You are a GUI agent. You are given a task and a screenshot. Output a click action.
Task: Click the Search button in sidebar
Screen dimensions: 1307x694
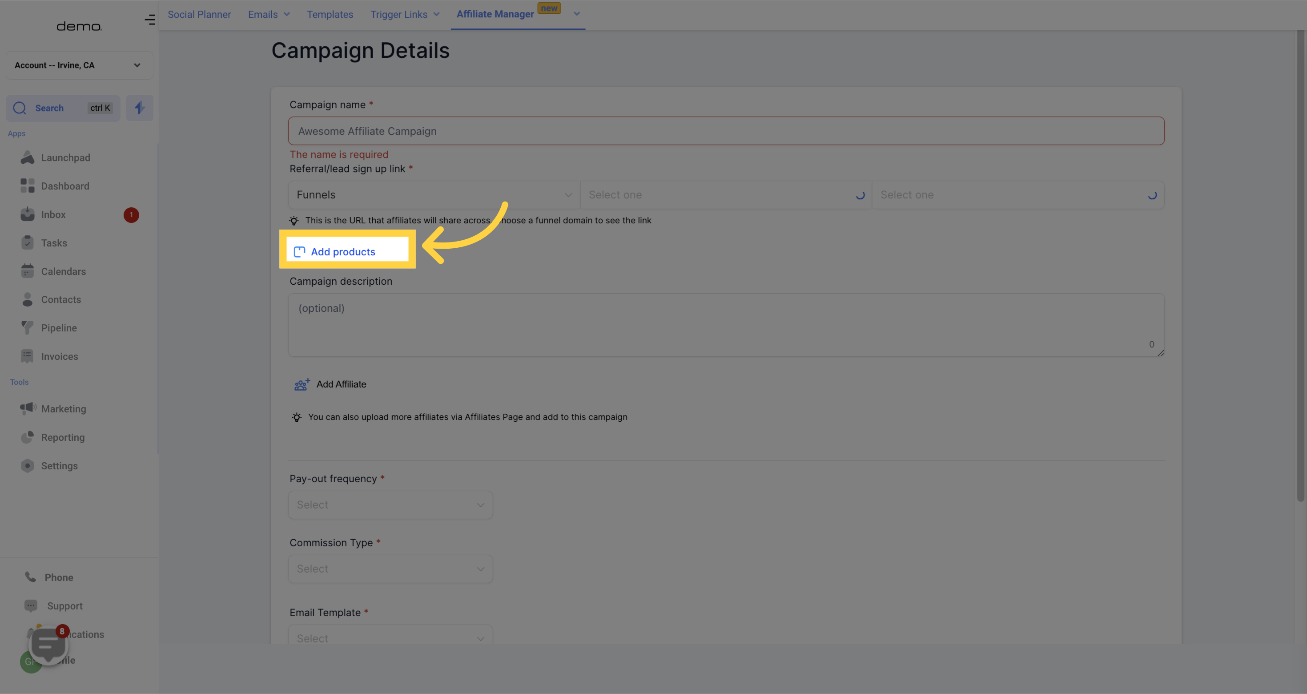[63, 108]
